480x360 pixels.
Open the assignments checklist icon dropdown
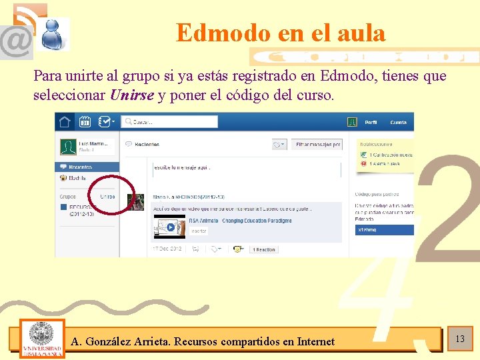tap(106, 122)
